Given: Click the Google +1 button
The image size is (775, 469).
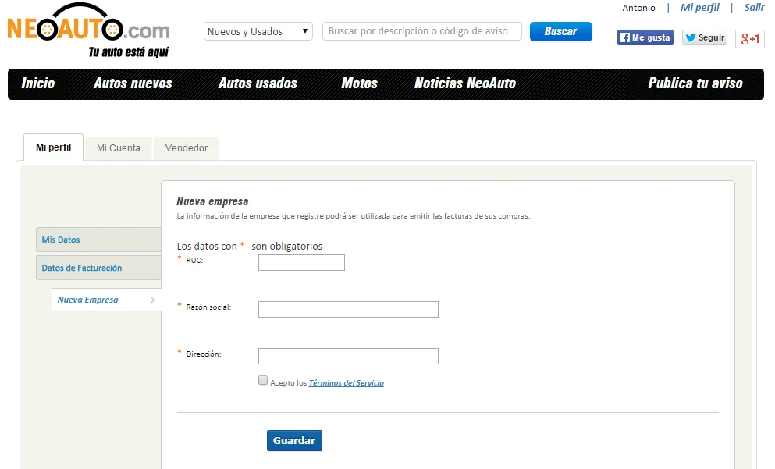Looking at the screenshot, I should pyautogui.click(x=750, y=39).
